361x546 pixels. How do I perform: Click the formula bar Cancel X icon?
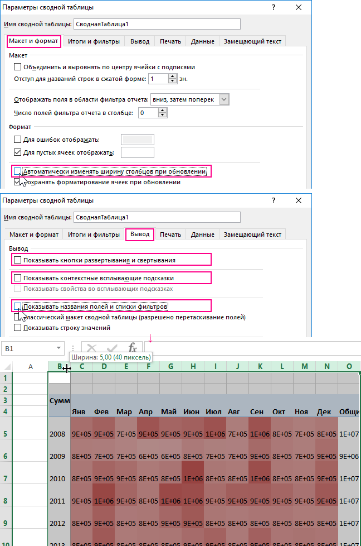92,348
